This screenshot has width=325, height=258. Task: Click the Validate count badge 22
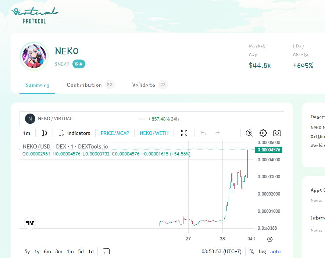click(163, 85)
